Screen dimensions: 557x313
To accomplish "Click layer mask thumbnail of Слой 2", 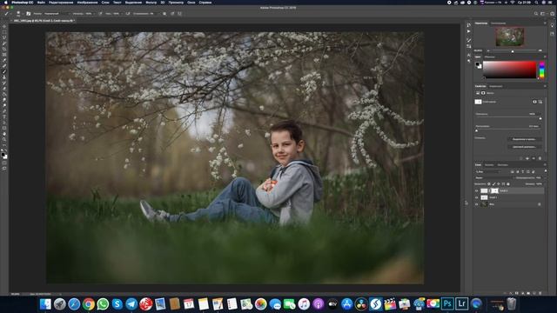I will pos(494,190).
